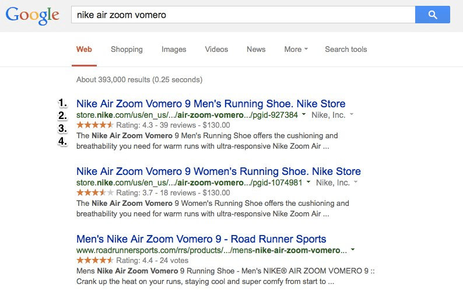Open Men's Nike Air Zoom Vomero 9 Road Runner Sports result
Image resolution: width=463 pixels, height=298 pixels.
pos(201,239)
